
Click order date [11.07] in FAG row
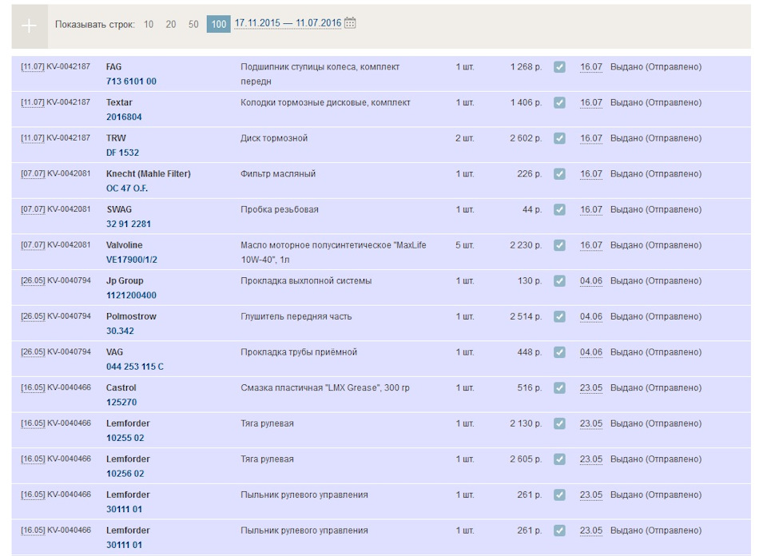[x=33, y=67]
